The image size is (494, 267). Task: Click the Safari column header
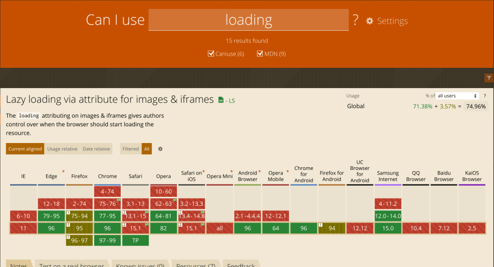pos(135,176)
